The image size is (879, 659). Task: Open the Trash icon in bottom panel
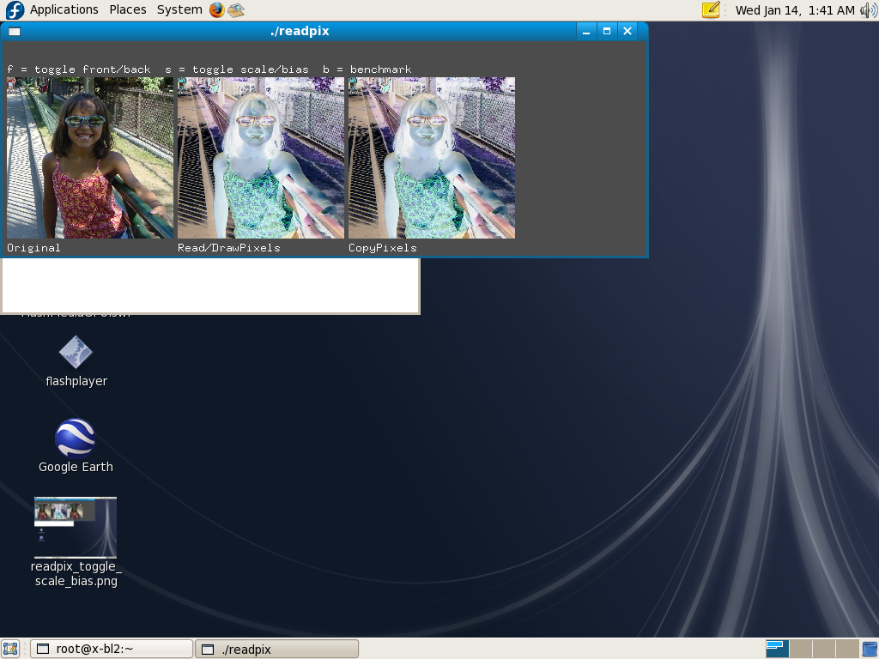click(x=869, y=649)
